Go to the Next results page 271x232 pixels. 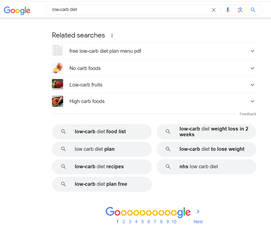click(x=198, y=221)
